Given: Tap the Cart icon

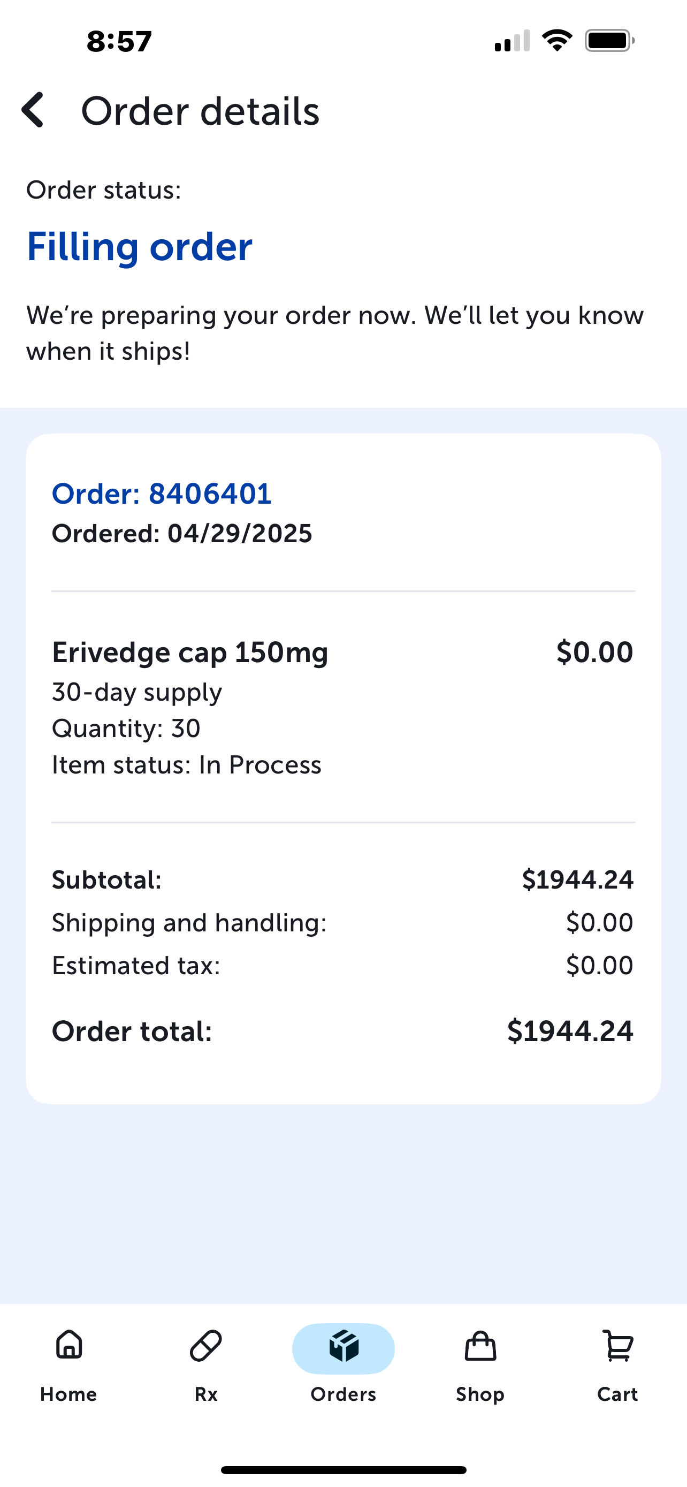Looking at the screenshot, I should [618, 1345].
